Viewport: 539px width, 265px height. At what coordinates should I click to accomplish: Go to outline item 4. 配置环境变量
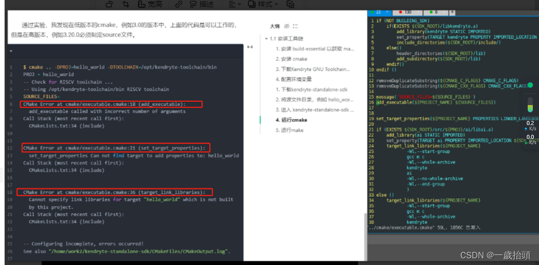(x=294, y=79)
